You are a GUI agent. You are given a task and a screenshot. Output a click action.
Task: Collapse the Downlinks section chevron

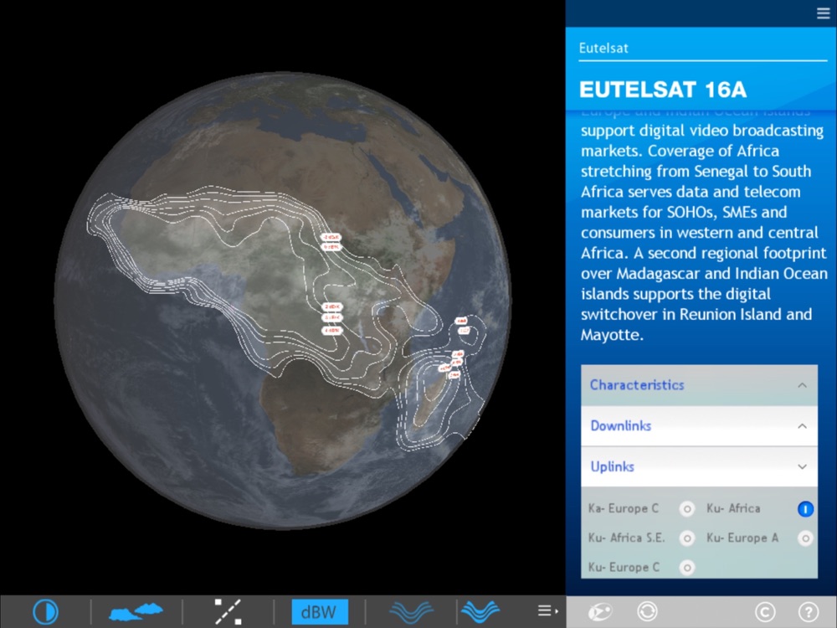click(x=802, y=425)
